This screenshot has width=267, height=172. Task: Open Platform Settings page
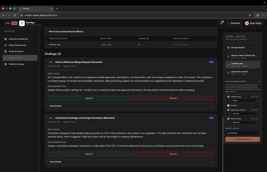click(x=20, y=64)
